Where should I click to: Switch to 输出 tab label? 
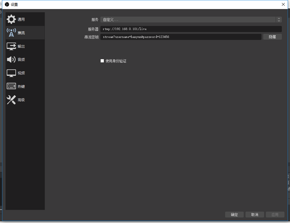[x=21, y=46]
